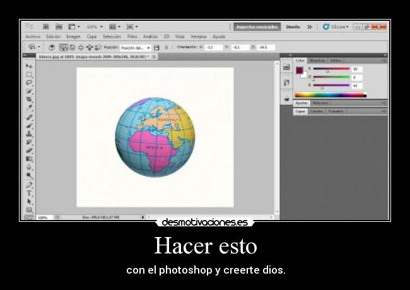Click the 3D roll object mode icon

pyautogui.click(x=72, y=47)
